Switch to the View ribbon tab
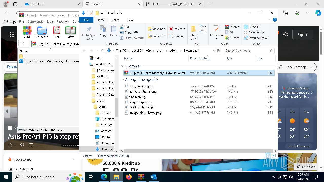324x182 pixels. pos(130,20)
